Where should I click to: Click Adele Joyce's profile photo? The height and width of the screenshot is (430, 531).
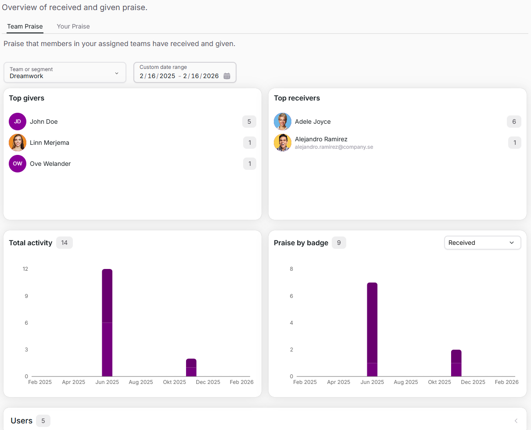(x=283, y=122)
